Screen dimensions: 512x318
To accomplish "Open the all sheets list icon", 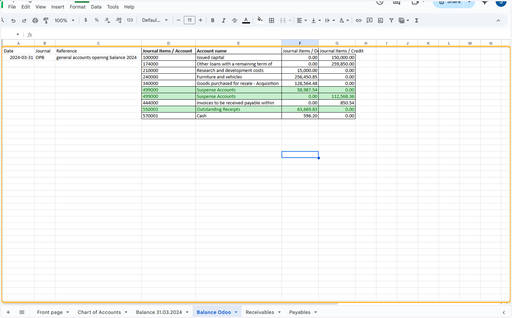I will point(22,312).
